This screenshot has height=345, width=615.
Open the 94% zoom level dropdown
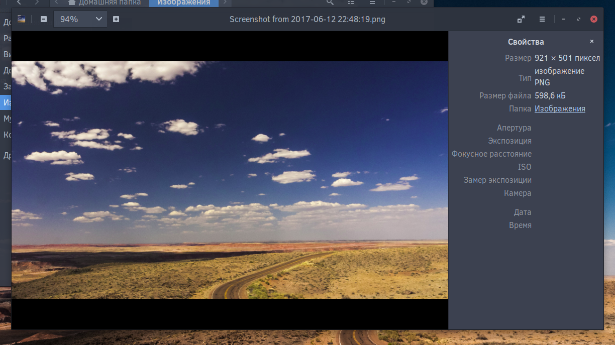coord(80,19)
